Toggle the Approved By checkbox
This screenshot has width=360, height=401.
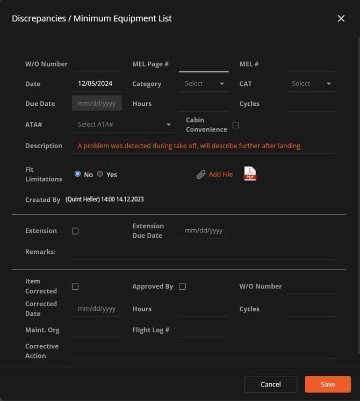(182, 287)
